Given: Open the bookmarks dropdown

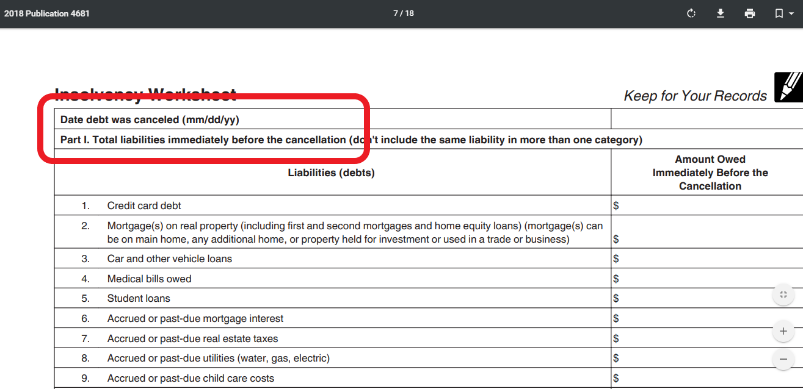Looking at the screenshot, I should (784, 13).
